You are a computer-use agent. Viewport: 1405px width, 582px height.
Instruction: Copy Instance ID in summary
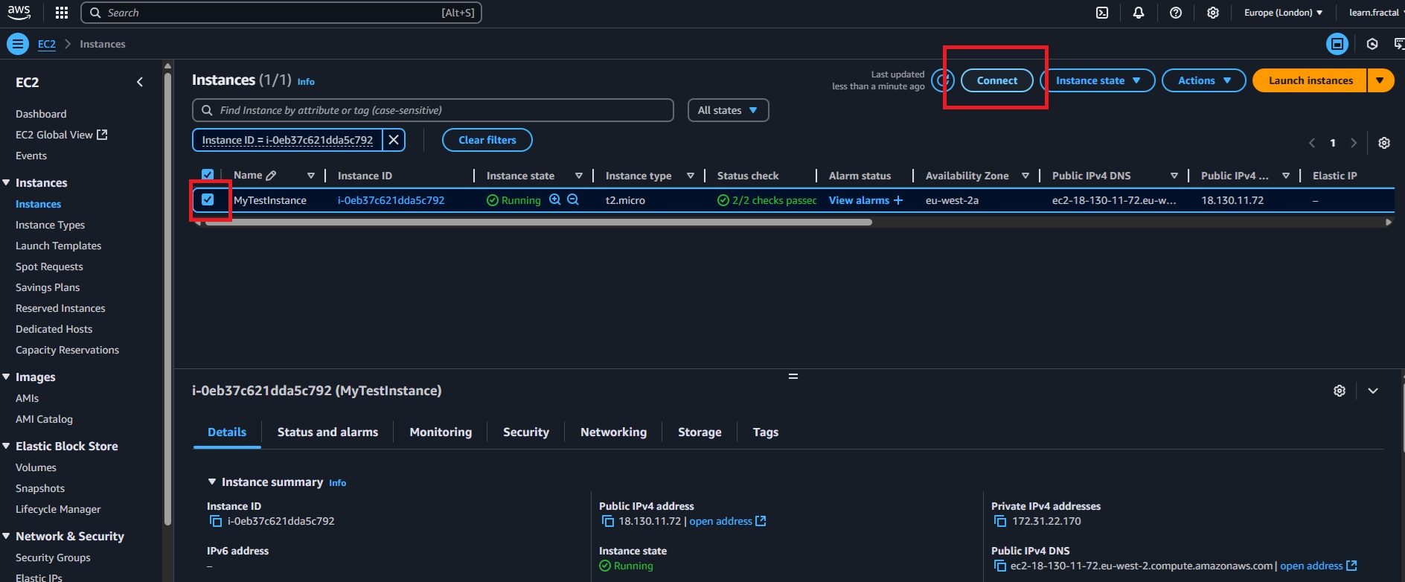216,522
